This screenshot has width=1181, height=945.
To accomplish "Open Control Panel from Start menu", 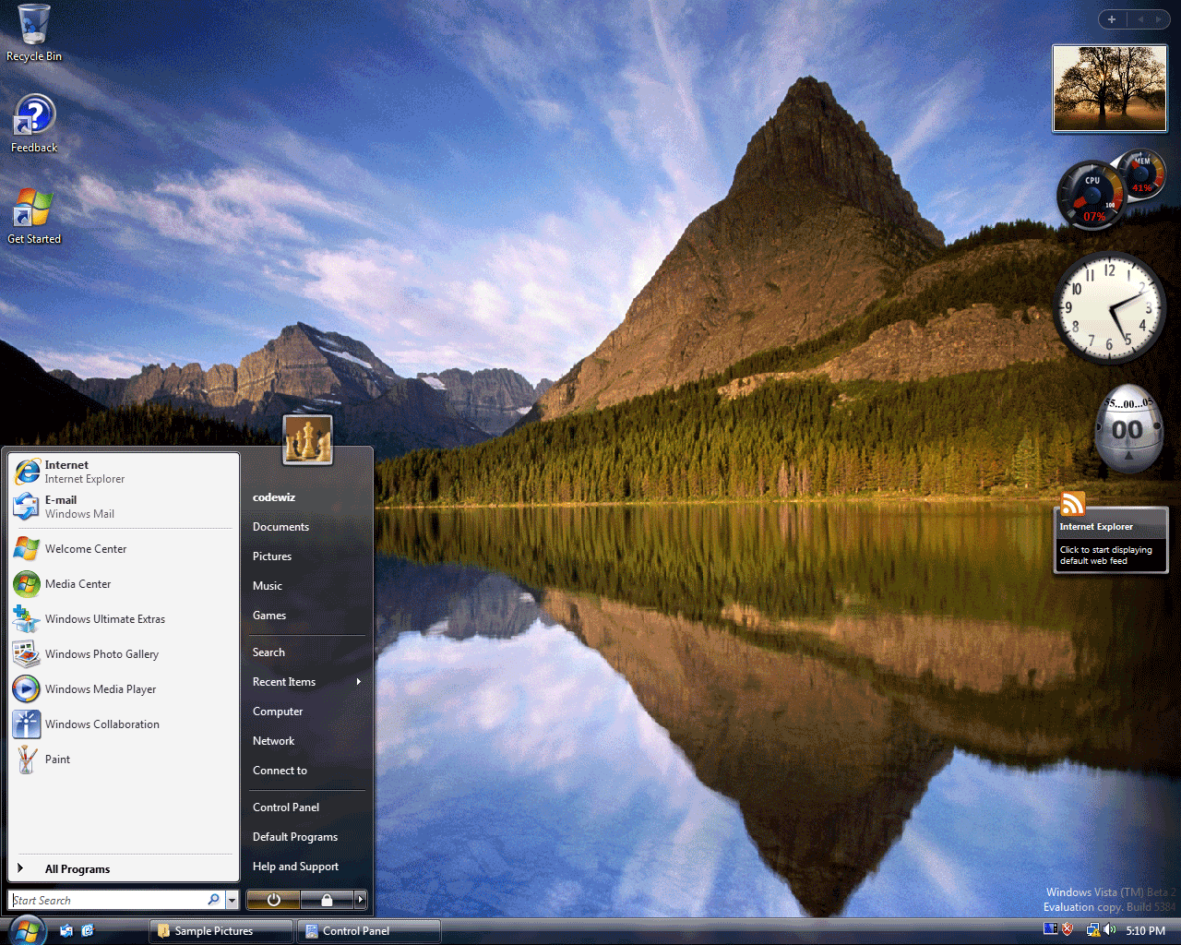I will (x=286, y=807).
